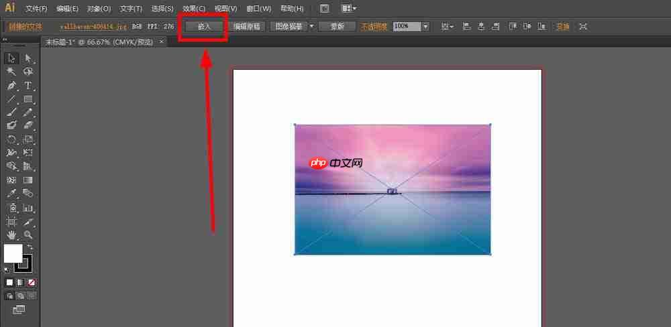
Task: Open the Arrange Documents dropdown
Action: (349, 8)
